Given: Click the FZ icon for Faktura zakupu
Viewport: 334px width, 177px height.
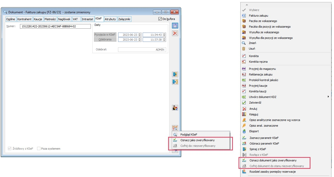Looking at the screenshot, I should click(244, 16).
